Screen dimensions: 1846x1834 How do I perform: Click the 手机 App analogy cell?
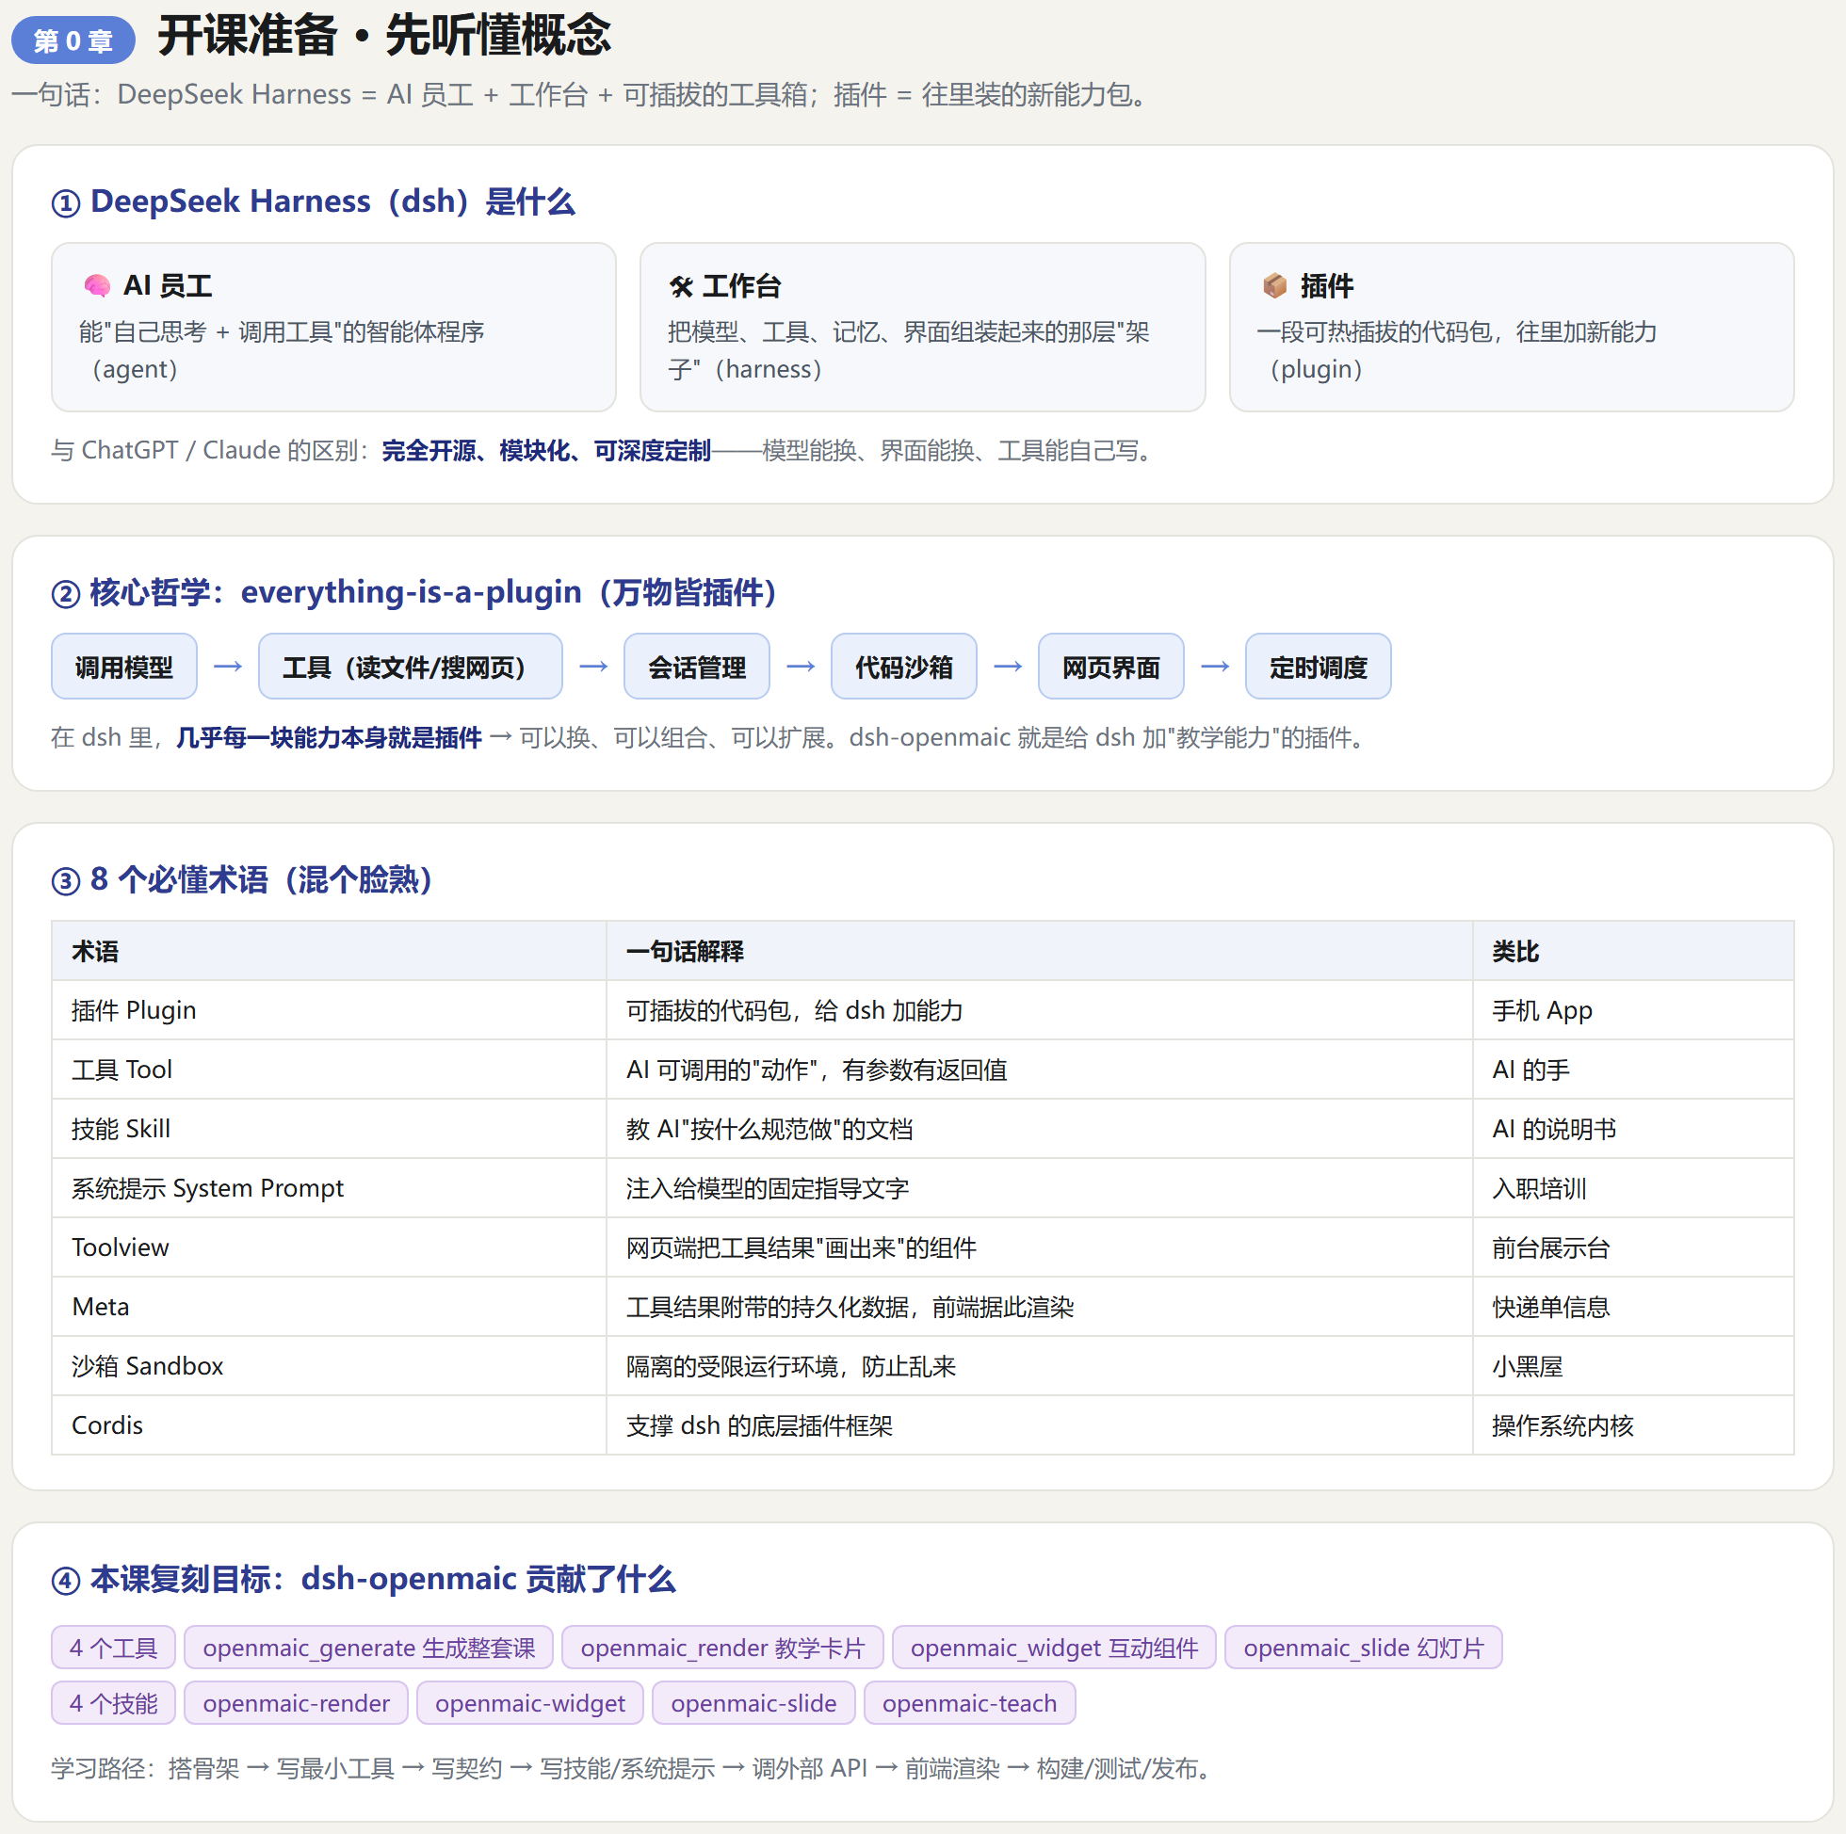click(x=1634, y=1010)
